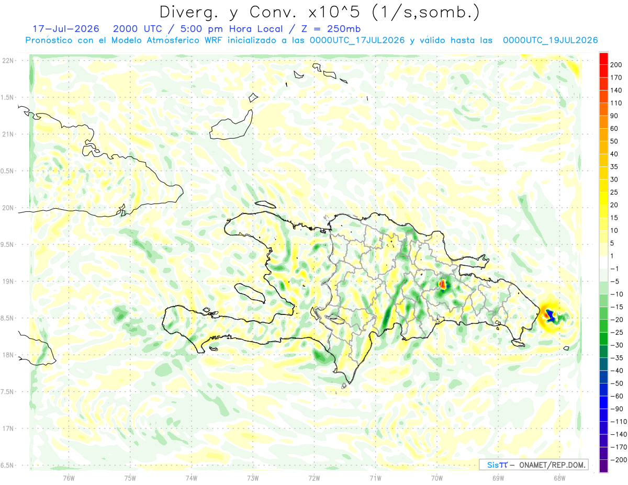The height and width of the screenshot is (485, 628).
Task: Click the "19N" latitude label
Action: (x=8, y=281)
